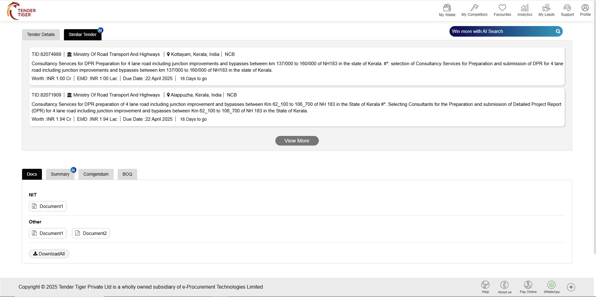The width and height of the screenshot is (596, 297).
Task: Click the About us icon
Action: pos(504,285)
